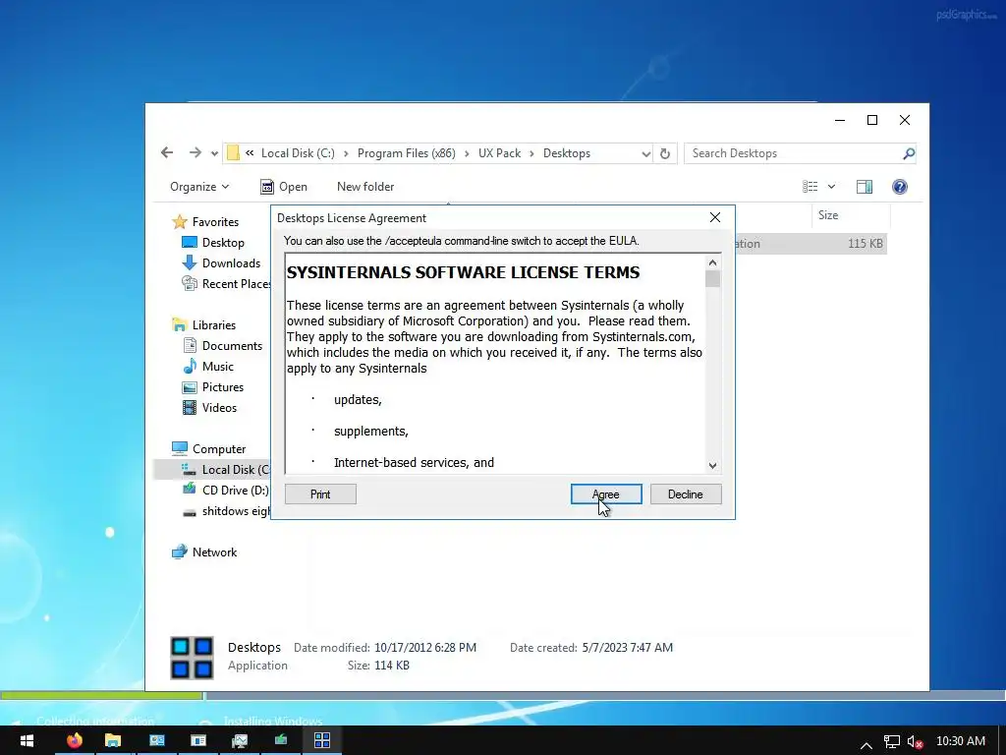Open view options dropdown arrow
Image resolution: width=1006 pixels, height=755 pixels.
[x=831, y=186]
